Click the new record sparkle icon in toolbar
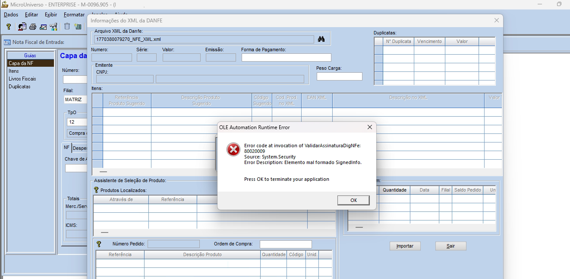The width and height of the screenshot is (570, 279). pyautogui.click(x=78, y=27)
